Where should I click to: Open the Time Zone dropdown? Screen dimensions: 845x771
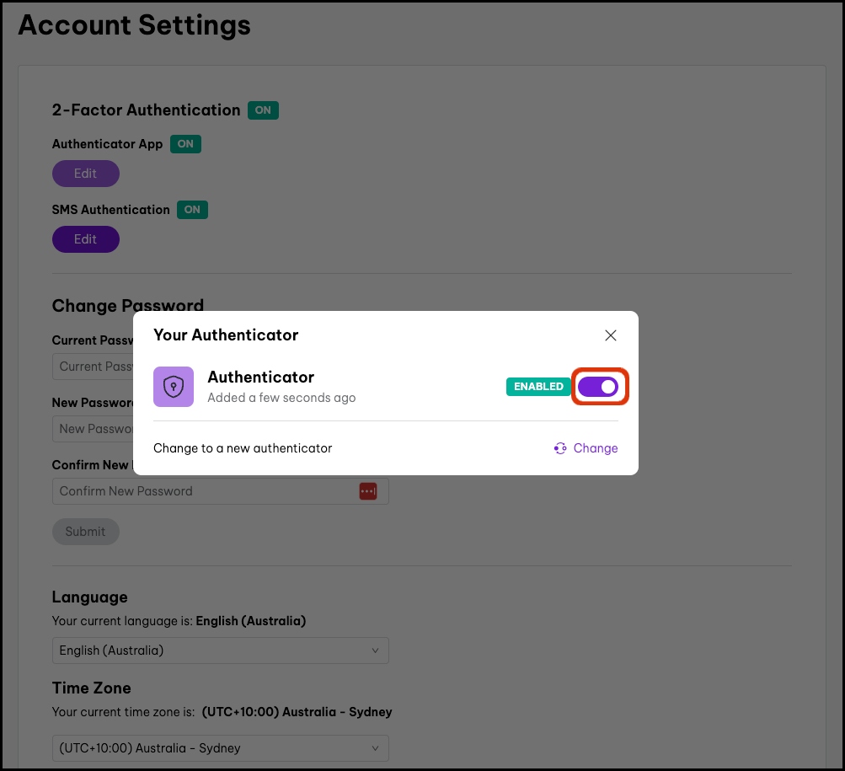[219, 748]
